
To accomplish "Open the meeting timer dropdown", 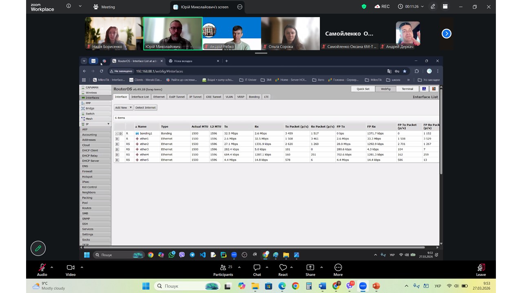I will (422, 7).
